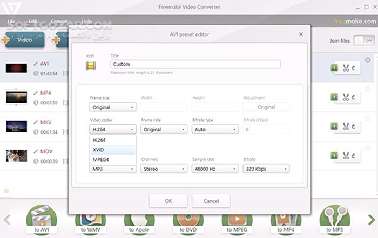Viewport: 378px width, 238px height.
Task: Open the audio Bitrate 320 Kbps dropdown
Action: pyautogui.click(x=266, y=169)
